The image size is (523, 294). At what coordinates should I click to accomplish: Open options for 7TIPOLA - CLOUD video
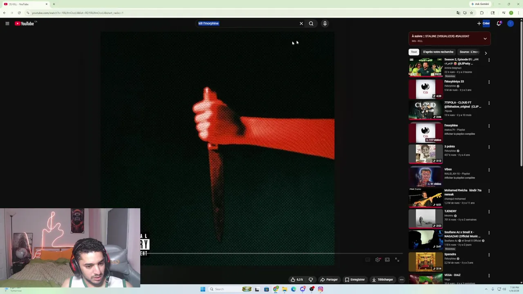(x=489, y=103)
